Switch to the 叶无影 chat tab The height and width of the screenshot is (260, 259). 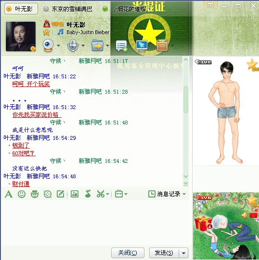click(x=21, y=9)
